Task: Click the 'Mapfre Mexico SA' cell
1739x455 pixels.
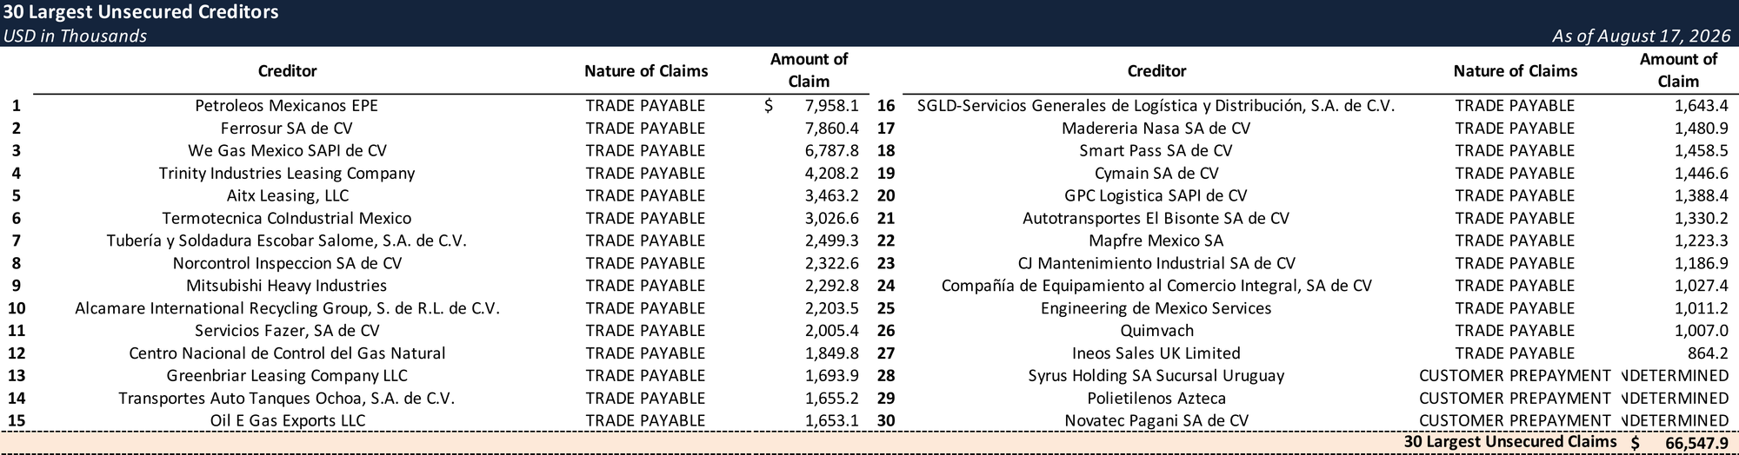Action: coord(1156,241)
